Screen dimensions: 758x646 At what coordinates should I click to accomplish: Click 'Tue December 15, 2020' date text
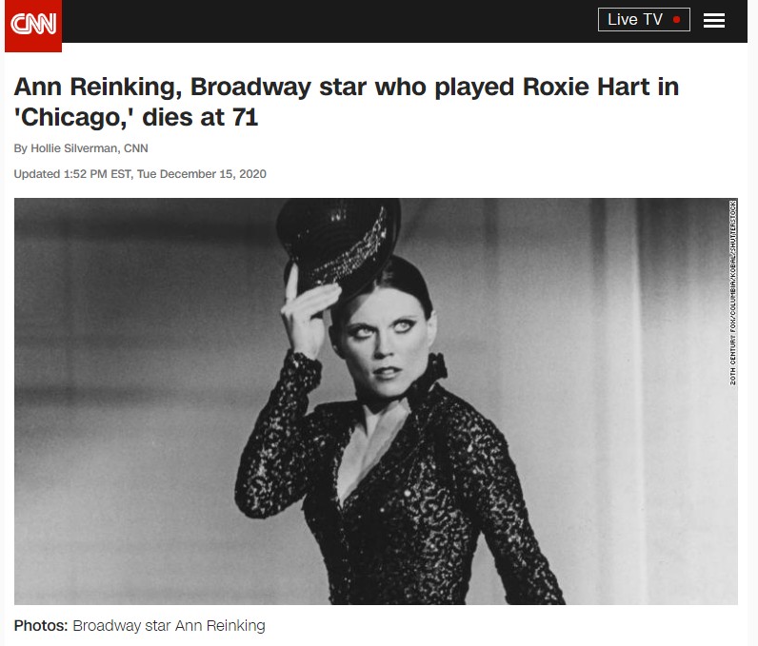click(201, 174)
